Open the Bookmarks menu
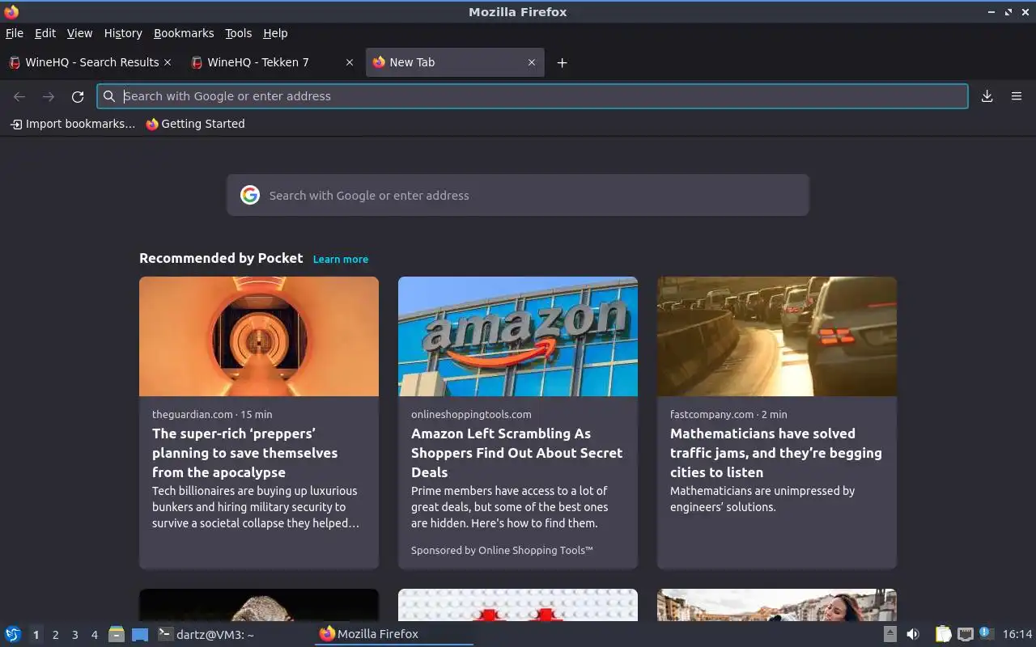This screenshot has height=647, width=1036. 184,33
